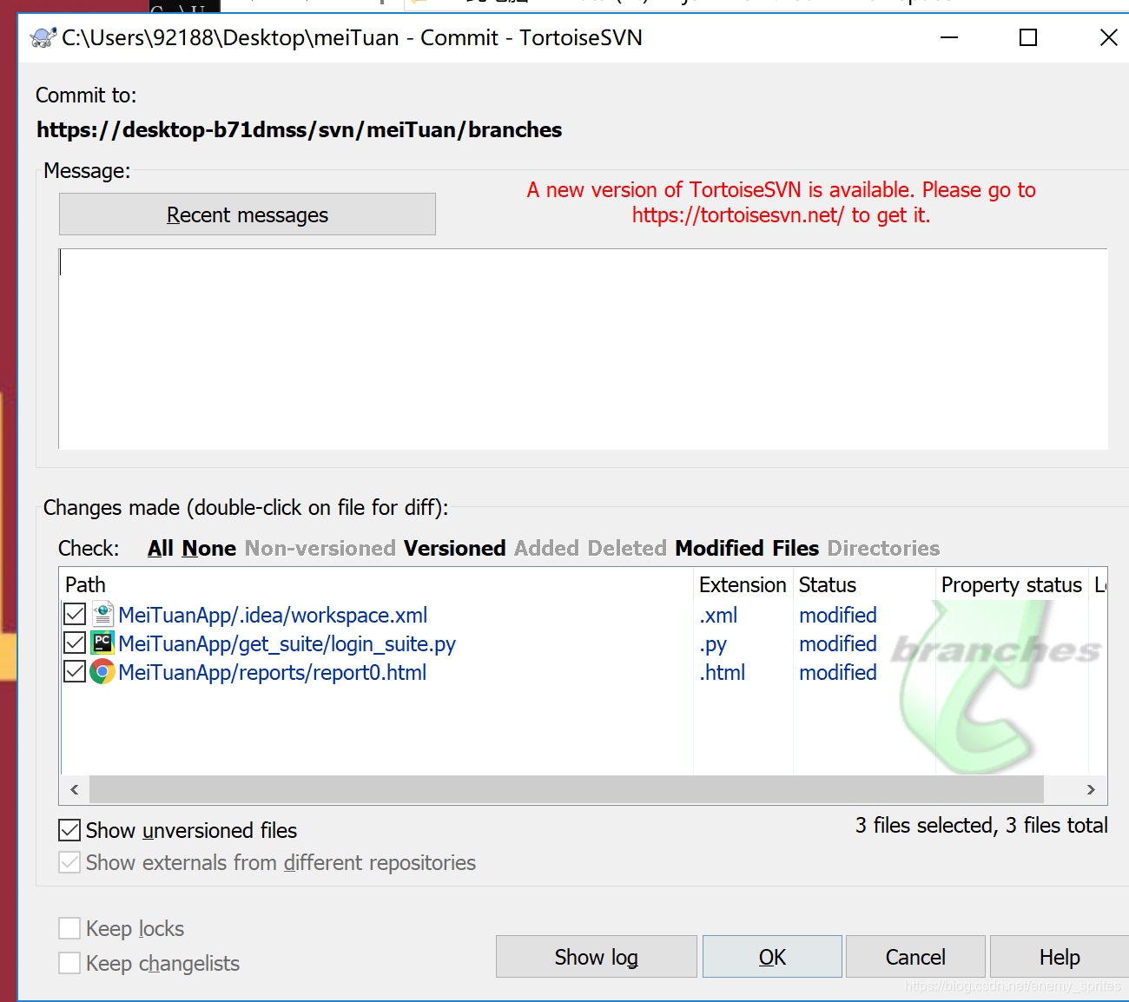Viewport: 1129px width, 1002px height.
Task: Click the modified status of login_suite.py
Action: point(838,643)
